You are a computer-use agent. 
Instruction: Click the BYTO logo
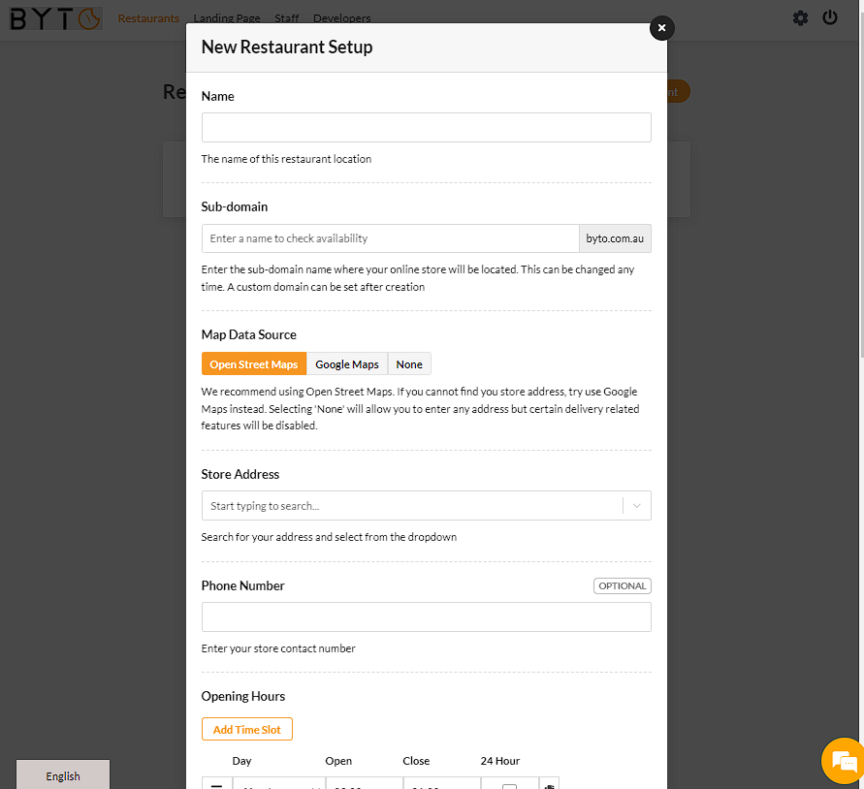pos(55,18)
